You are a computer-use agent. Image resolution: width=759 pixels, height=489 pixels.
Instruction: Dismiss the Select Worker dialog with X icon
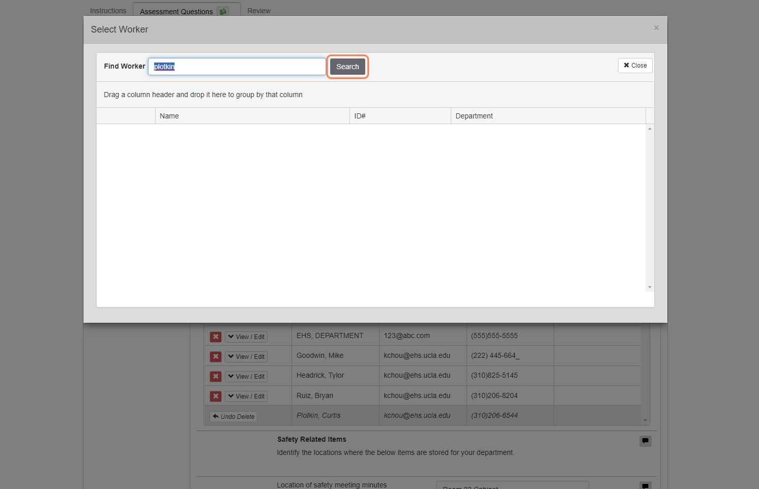[656, 28]
